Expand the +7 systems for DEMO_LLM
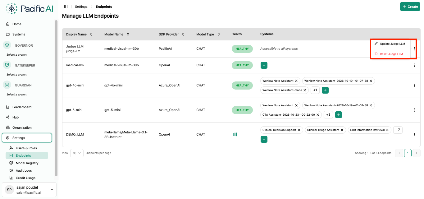This screenshot has width=424, height=199. click(398, 130)
